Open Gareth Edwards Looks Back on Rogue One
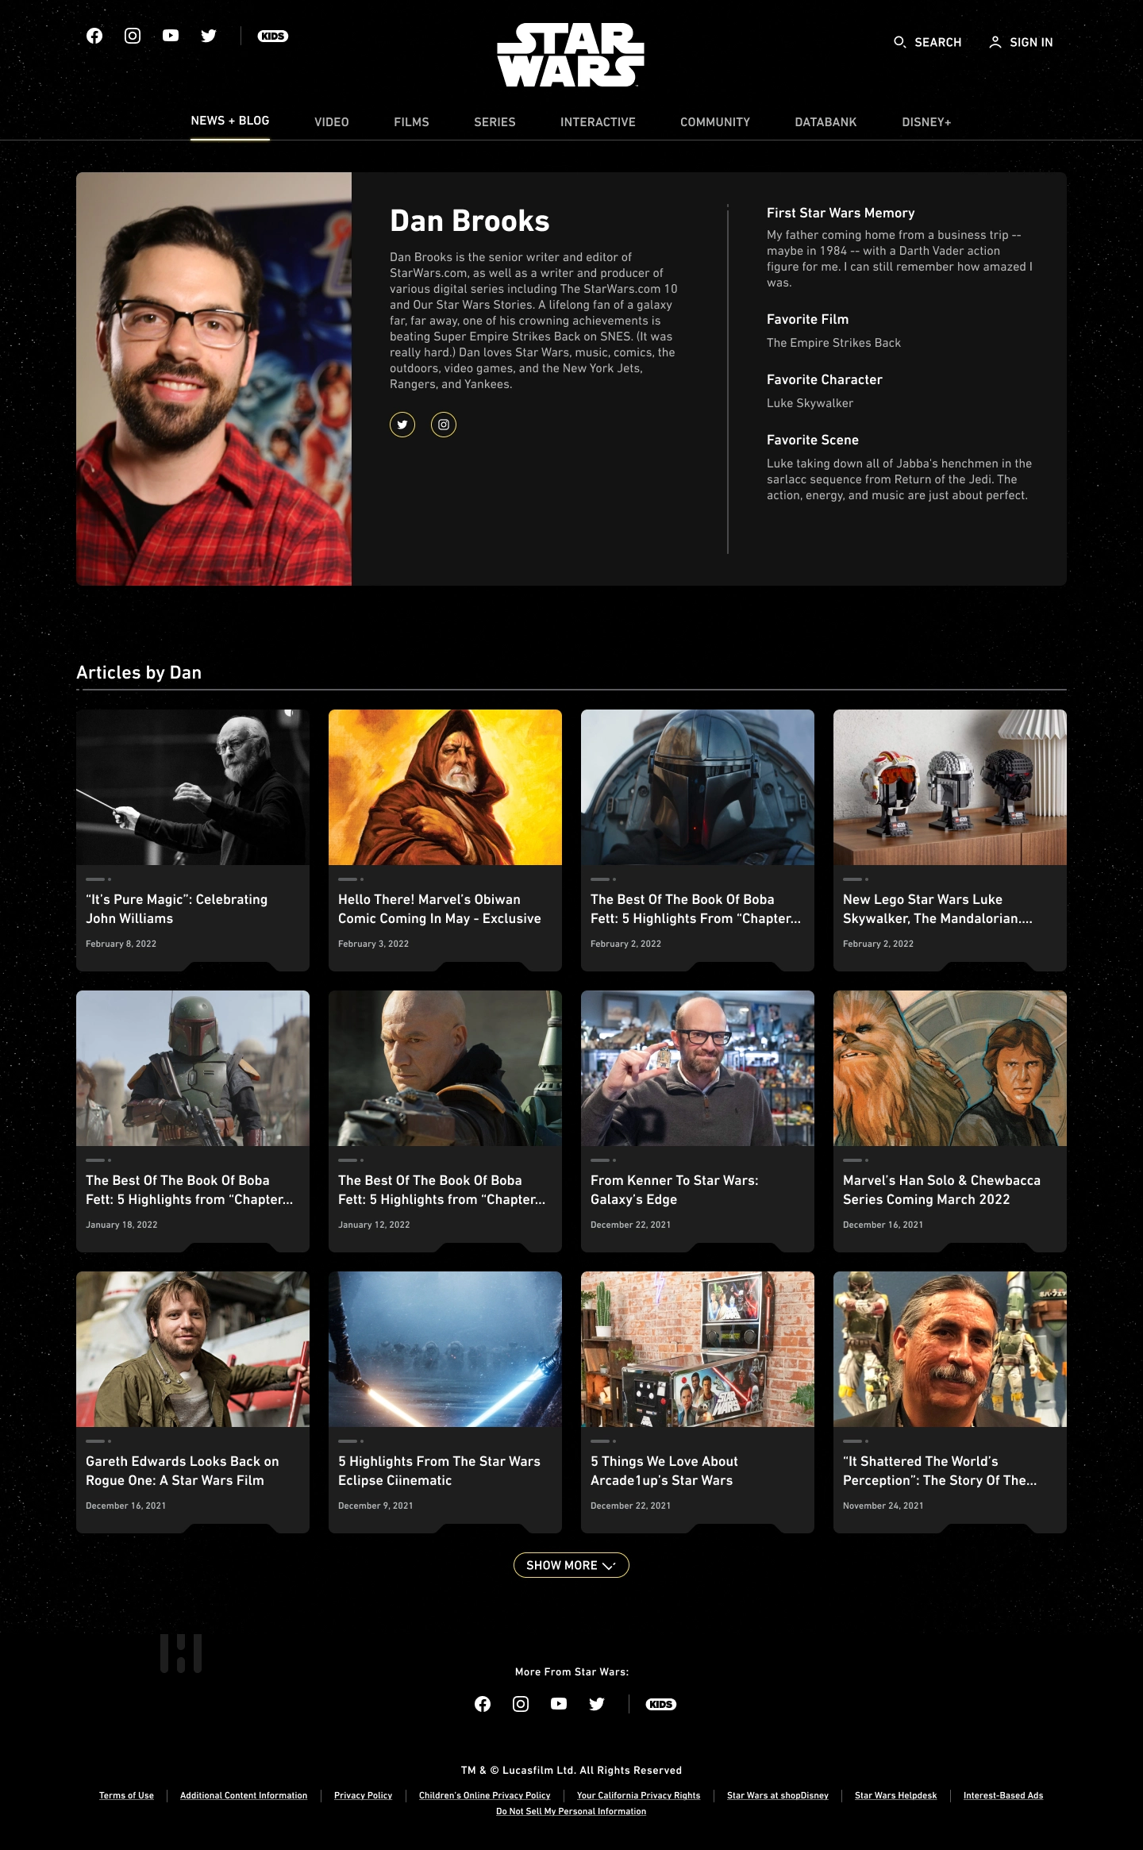The image size is (1143, 1850). pos(182,1471)
